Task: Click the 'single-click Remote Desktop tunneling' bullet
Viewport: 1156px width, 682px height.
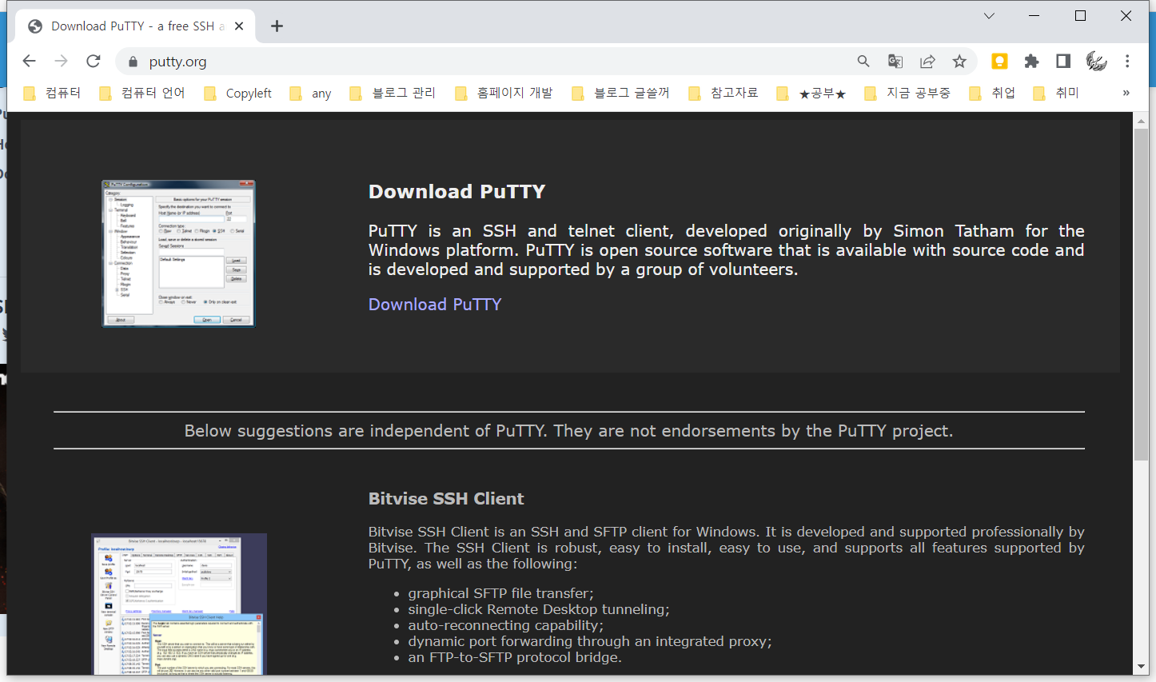Action: pyautogui.click(x=539, y=609)
